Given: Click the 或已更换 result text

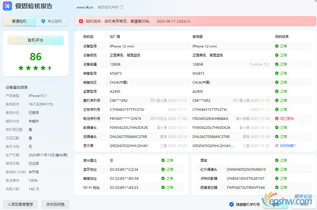Looking at the screenshot, I should pos(287,118).
